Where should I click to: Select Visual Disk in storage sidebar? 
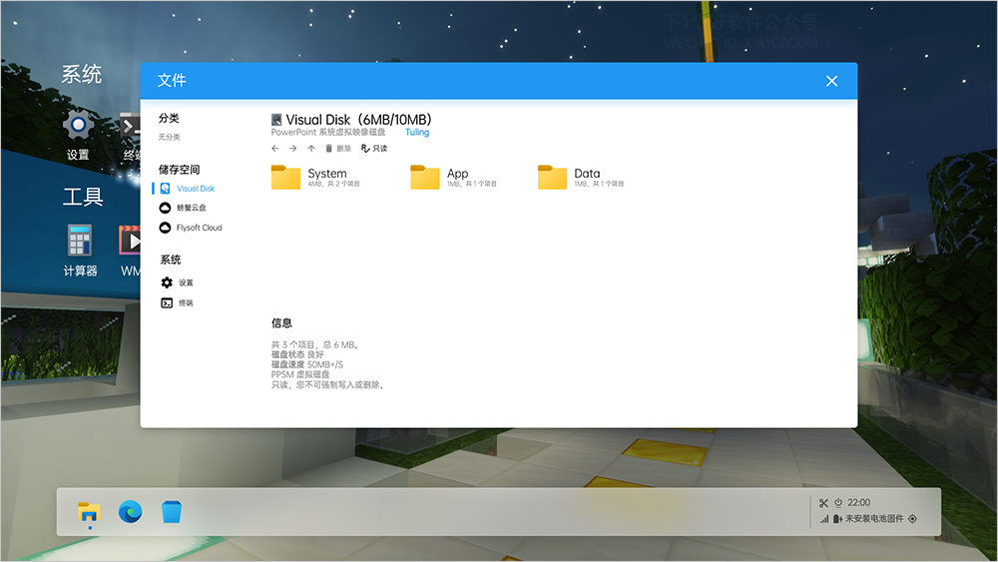[188, 189]
